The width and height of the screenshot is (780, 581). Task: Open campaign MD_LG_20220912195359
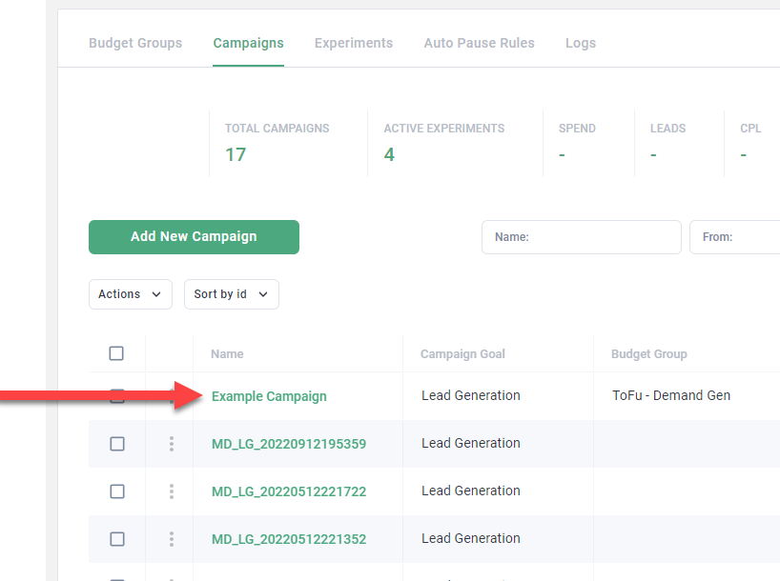[x=288, y=444]
